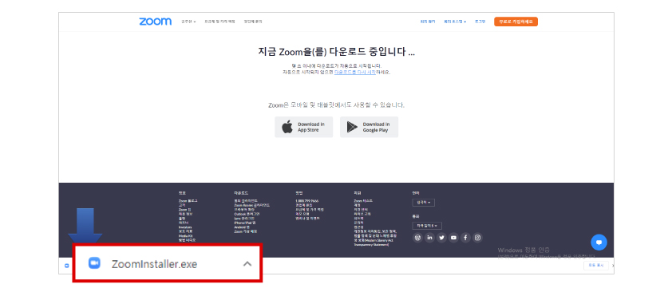Open the currency dropdown under 통화
This screenshot has width=672, height=292.
click(427, 226)
